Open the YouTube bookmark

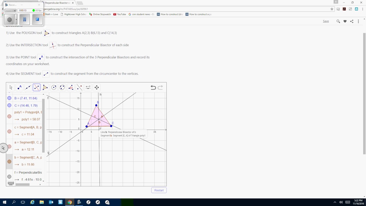point(120,14)
